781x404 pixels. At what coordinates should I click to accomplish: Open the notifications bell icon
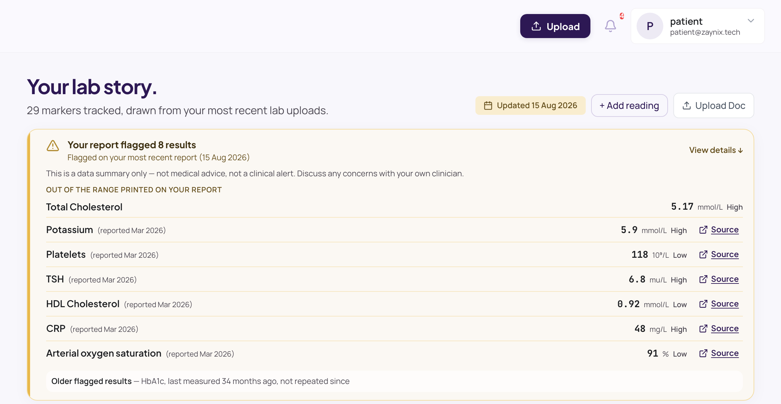610,26
